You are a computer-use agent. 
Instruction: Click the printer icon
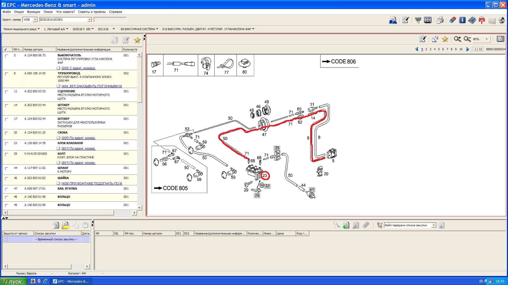(440, 20)
